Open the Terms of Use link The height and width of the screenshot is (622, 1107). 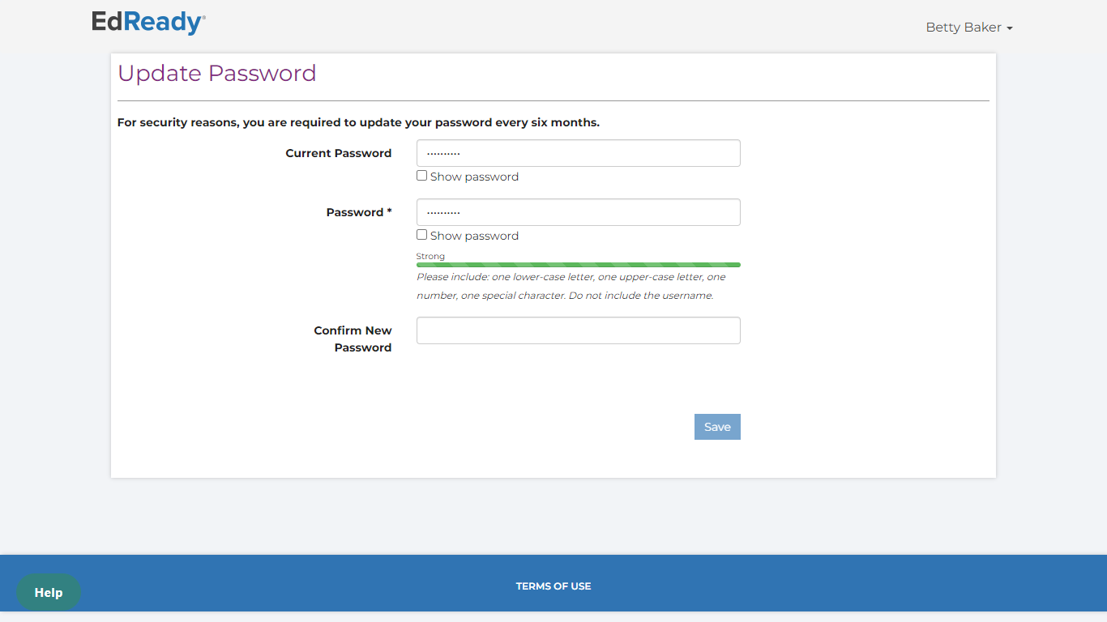point(553,586)
